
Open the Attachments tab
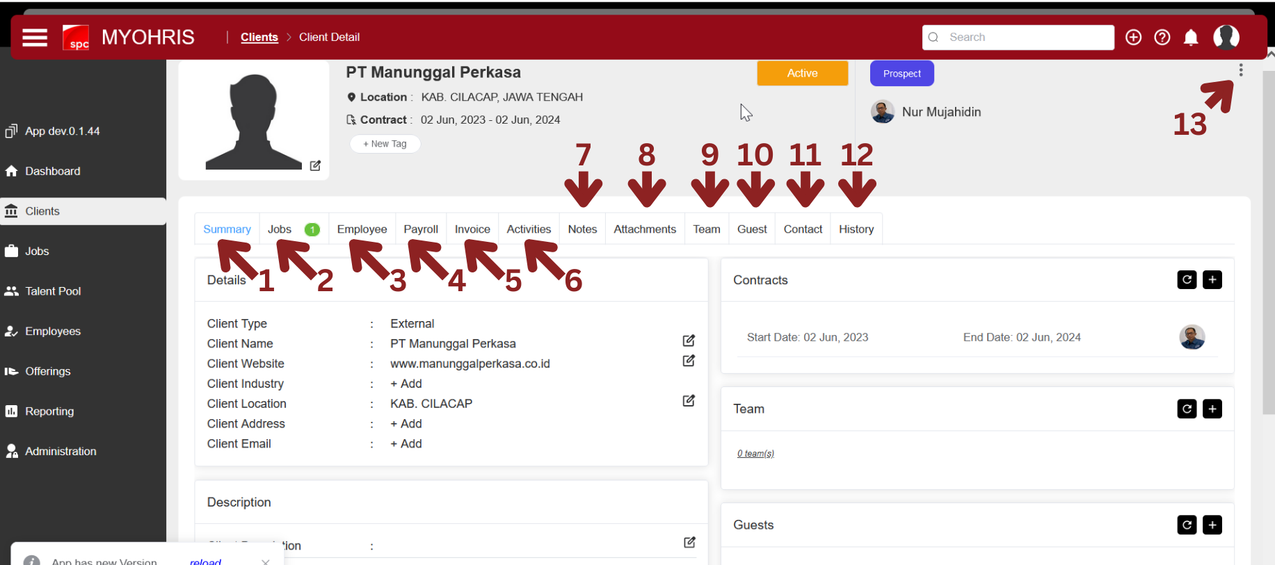click(645, 229)
